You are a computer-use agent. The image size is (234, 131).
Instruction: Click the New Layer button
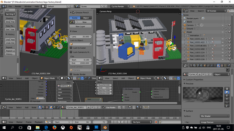click(x=80, y=26)
